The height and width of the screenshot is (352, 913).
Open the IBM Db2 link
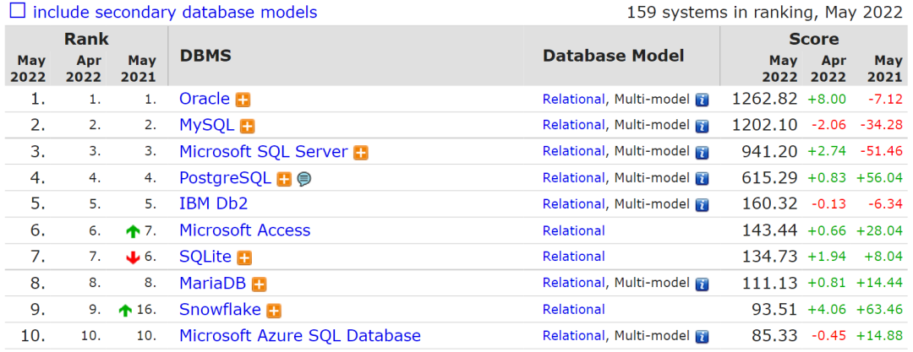213,203
